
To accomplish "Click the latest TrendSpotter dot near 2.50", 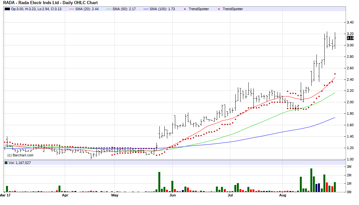I will pos(335,74).
